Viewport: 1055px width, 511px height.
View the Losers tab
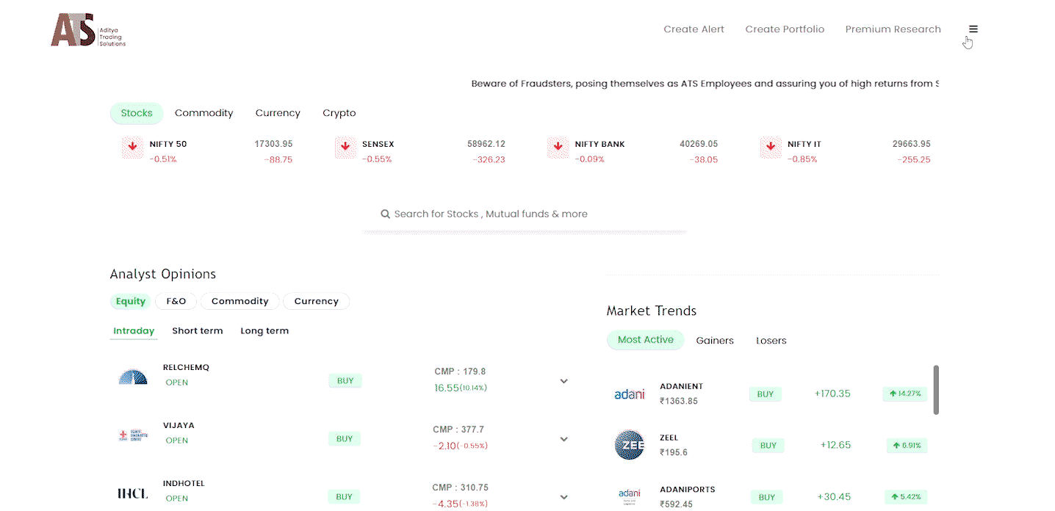[771, 341]
